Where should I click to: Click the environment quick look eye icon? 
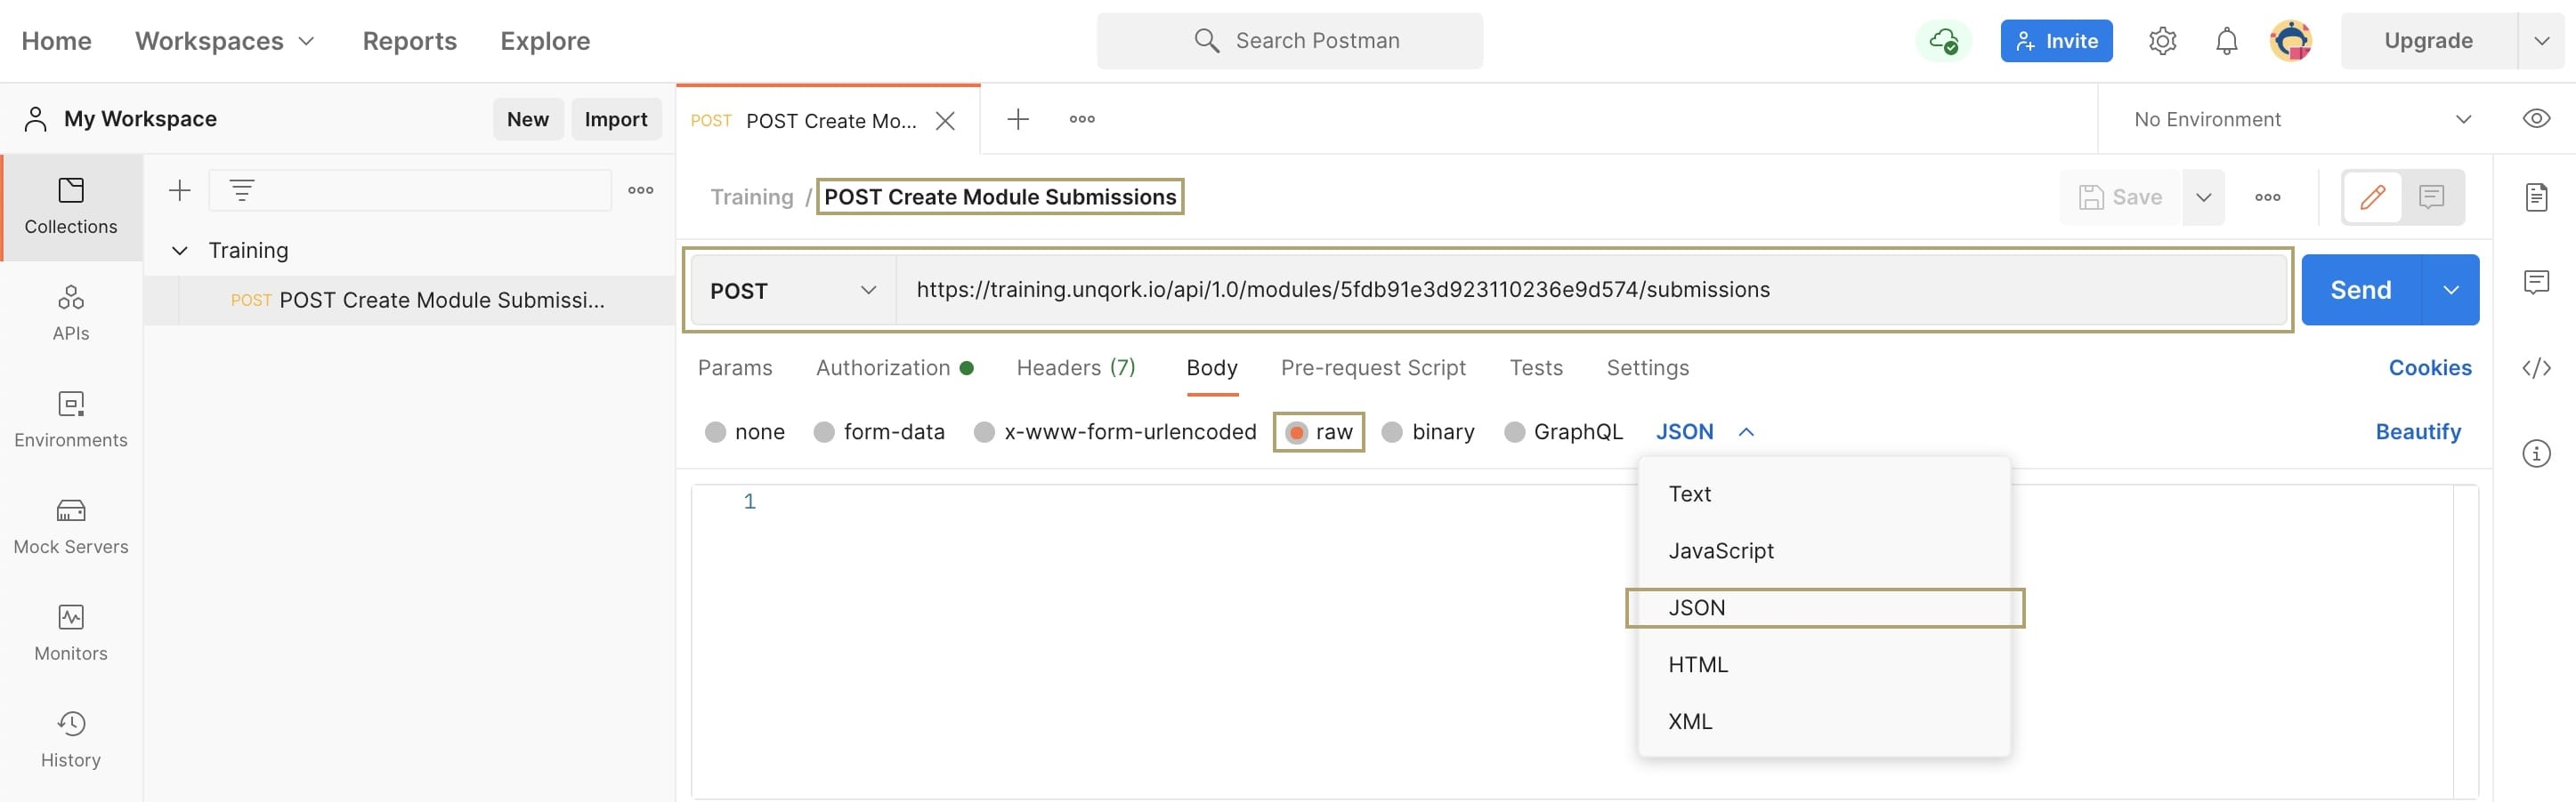pos(2536,119)
